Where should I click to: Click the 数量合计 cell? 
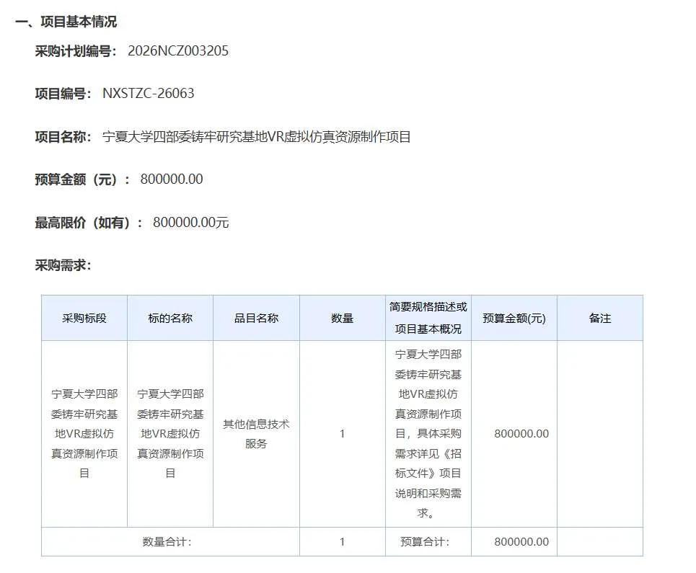pos(170,541)
